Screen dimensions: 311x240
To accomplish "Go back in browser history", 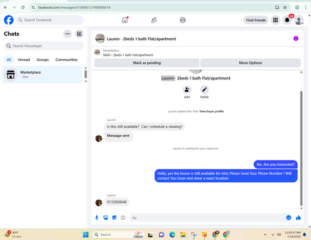I will pyautogui.click(x=6, y=7).
